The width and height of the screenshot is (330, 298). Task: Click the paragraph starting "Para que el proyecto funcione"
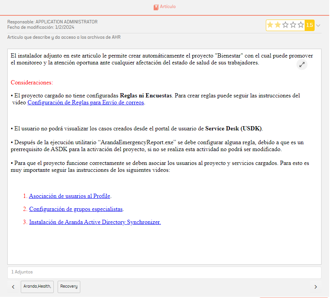point(160,166)
